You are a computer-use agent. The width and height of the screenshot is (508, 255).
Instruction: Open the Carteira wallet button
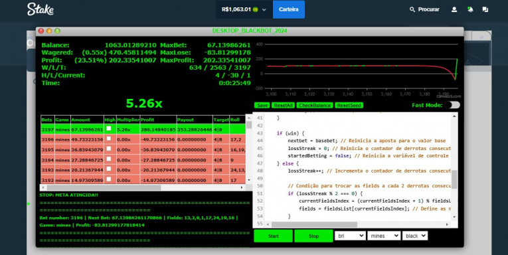click(x=289, y=9)
